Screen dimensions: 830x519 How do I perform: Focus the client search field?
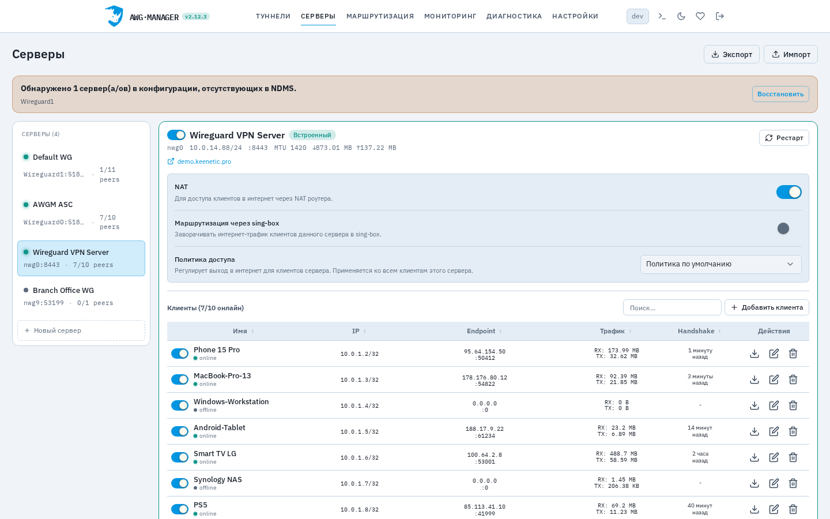(x=672, y=307)
